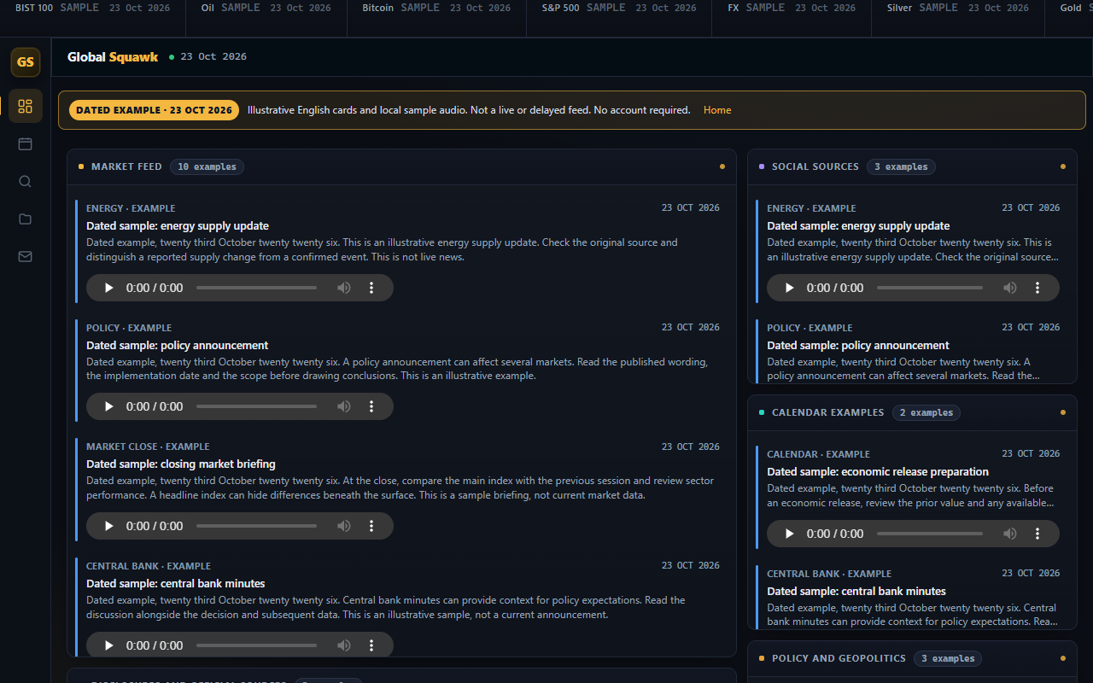Viewport: 1093px width, 683px height.
Task: Open the calendar page from sidebar
Action: coord(25,143)
